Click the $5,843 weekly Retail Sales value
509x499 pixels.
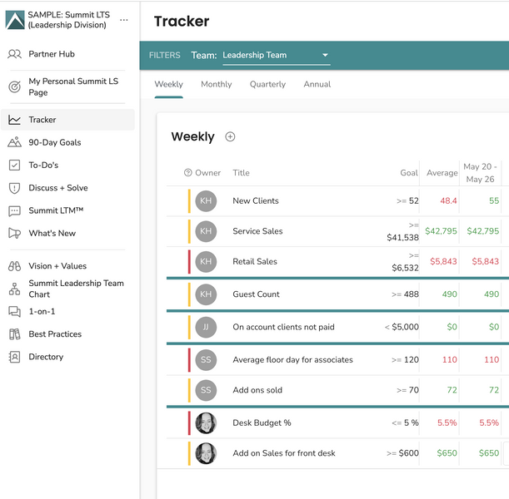(x=486, y=261)
